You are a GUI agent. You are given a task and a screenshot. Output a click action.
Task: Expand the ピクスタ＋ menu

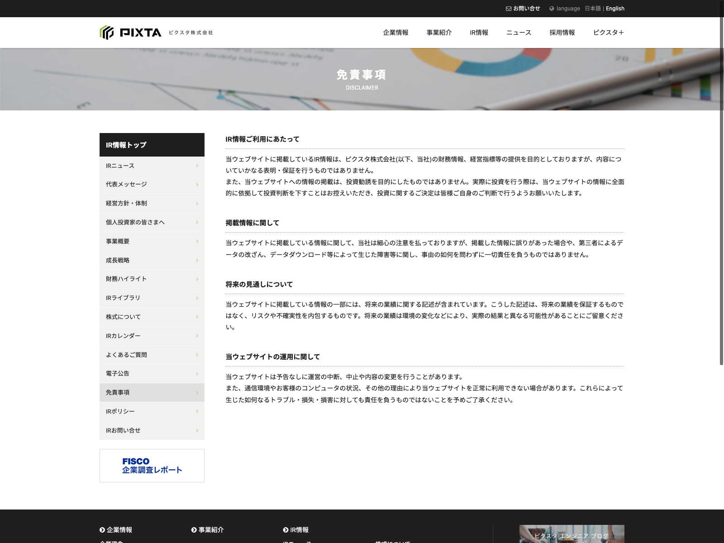click(608, 33)
